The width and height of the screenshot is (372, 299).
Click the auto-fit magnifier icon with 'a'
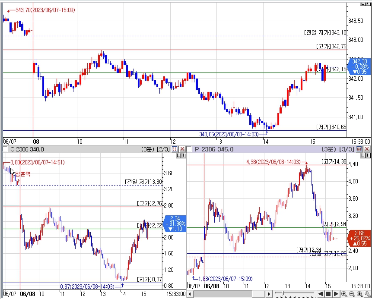point(360,294)
